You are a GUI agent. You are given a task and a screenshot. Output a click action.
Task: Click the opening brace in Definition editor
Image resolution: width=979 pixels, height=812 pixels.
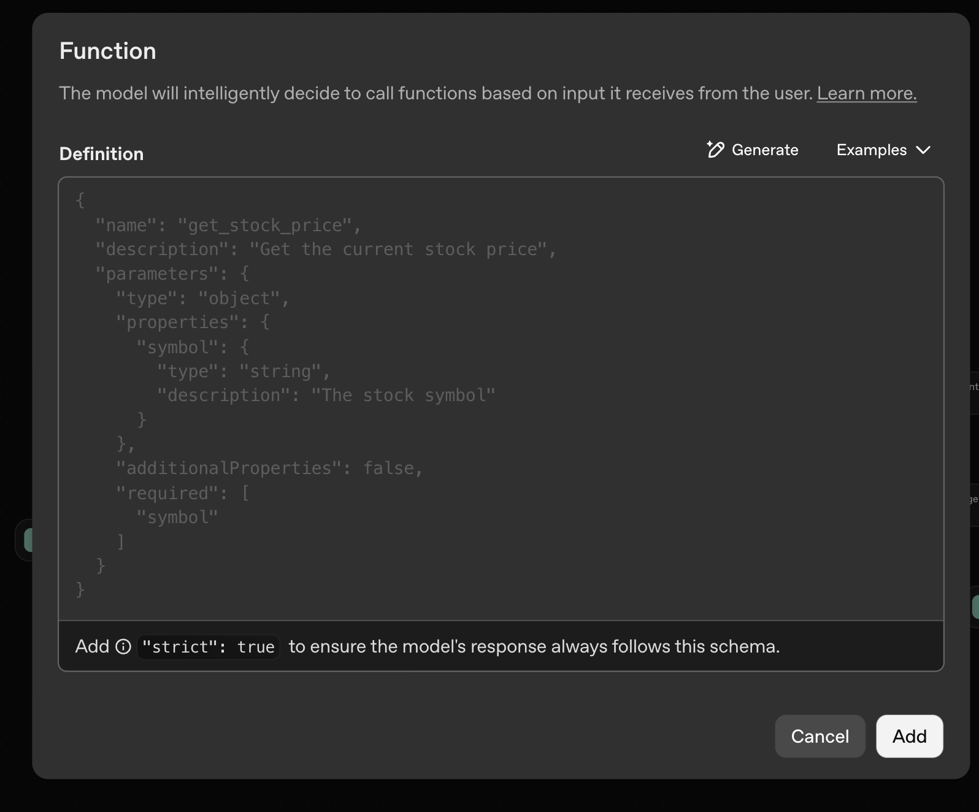point(80,201)
